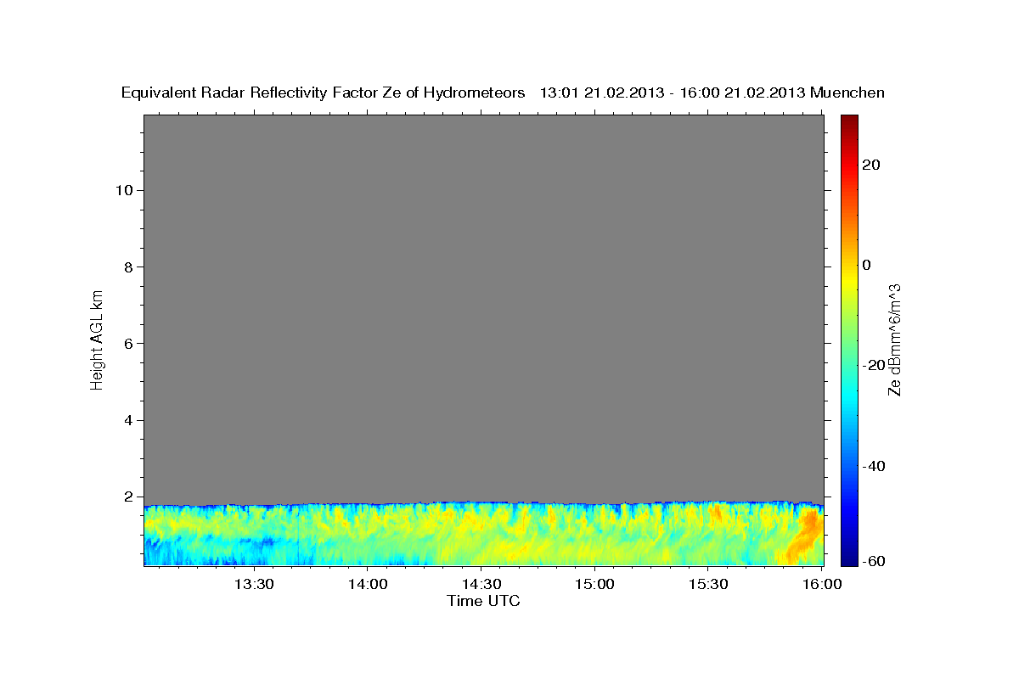Image resolution: width=1019 pixels, height=679 pixels.
Task: Click the 'Height AGL km' axis label
Action: [98, 339]
